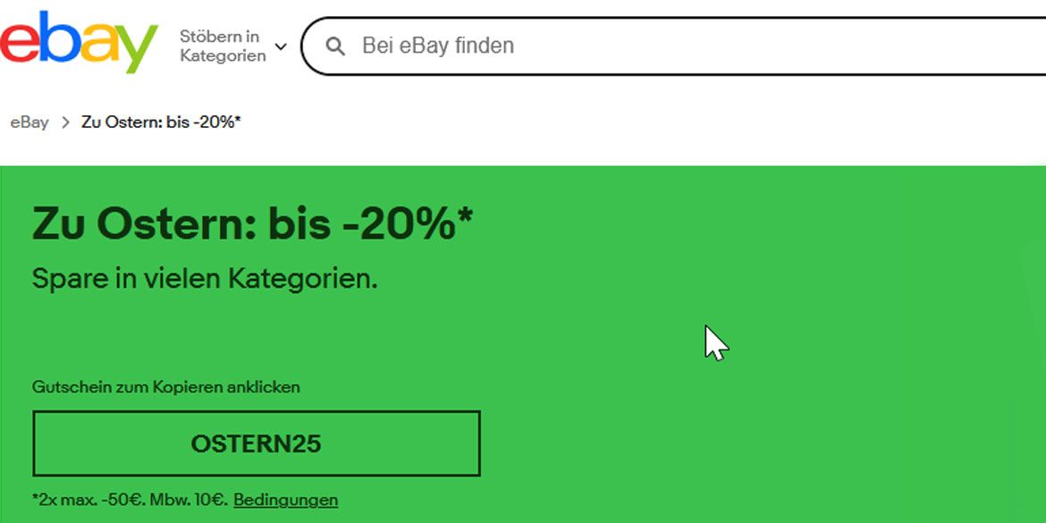Viewport: 1046px width, 523px height.
Task: Click the breadcrumb separator arrow after eBay
Action: point(65,122)
